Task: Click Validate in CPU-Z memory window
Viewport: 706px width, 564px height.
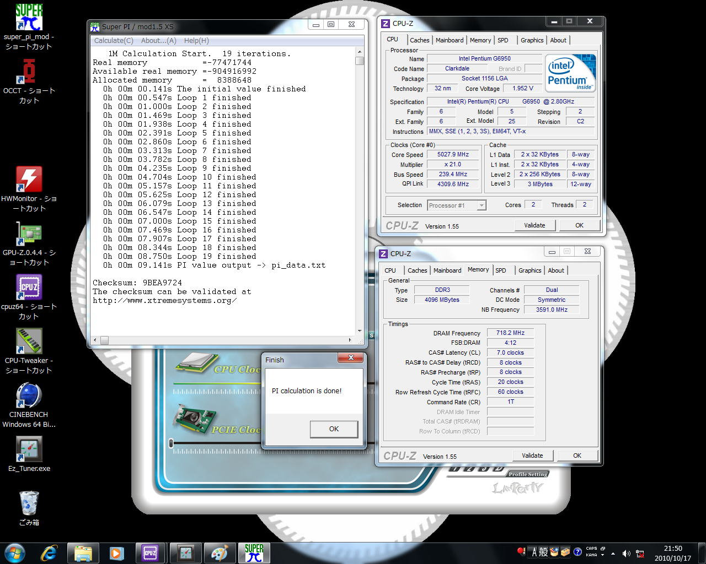Action: pos(532,455)
